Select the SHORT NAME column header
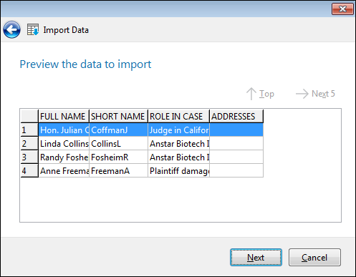This screenshot has width=356, height=277. click(119, 117)
